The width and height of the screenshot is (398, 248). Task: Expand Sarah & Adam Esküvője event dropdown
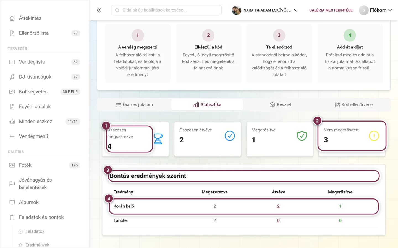point(296,10)
